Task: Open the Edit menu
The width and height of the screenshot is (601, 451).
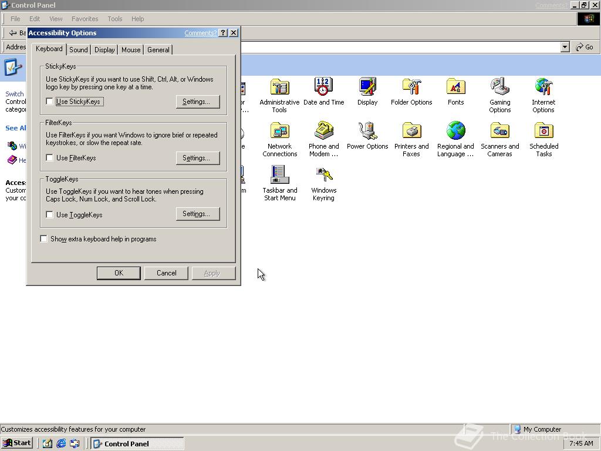Action: point(35,19)
